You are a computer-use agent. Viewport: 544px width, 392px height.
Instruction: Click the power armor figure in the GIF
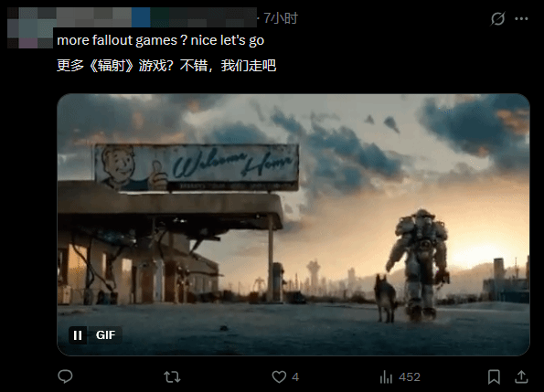tap(419, 264)
